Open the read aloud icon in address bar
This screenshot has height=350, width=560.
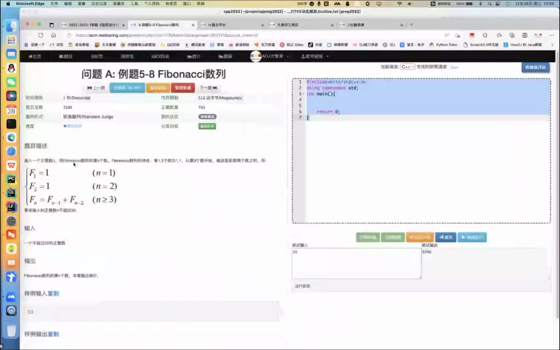click(x=447, y=35)
